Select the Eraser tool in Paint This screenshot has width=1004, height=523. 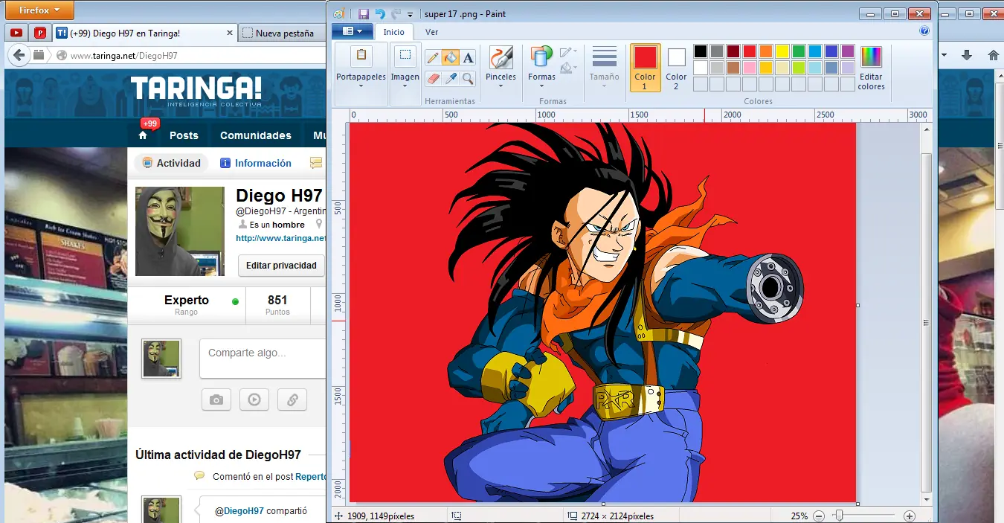coord(433,77)
